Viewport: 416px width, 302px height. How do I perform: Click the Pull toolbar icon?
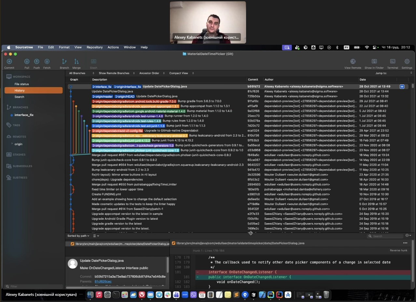(x=27, y=62)
